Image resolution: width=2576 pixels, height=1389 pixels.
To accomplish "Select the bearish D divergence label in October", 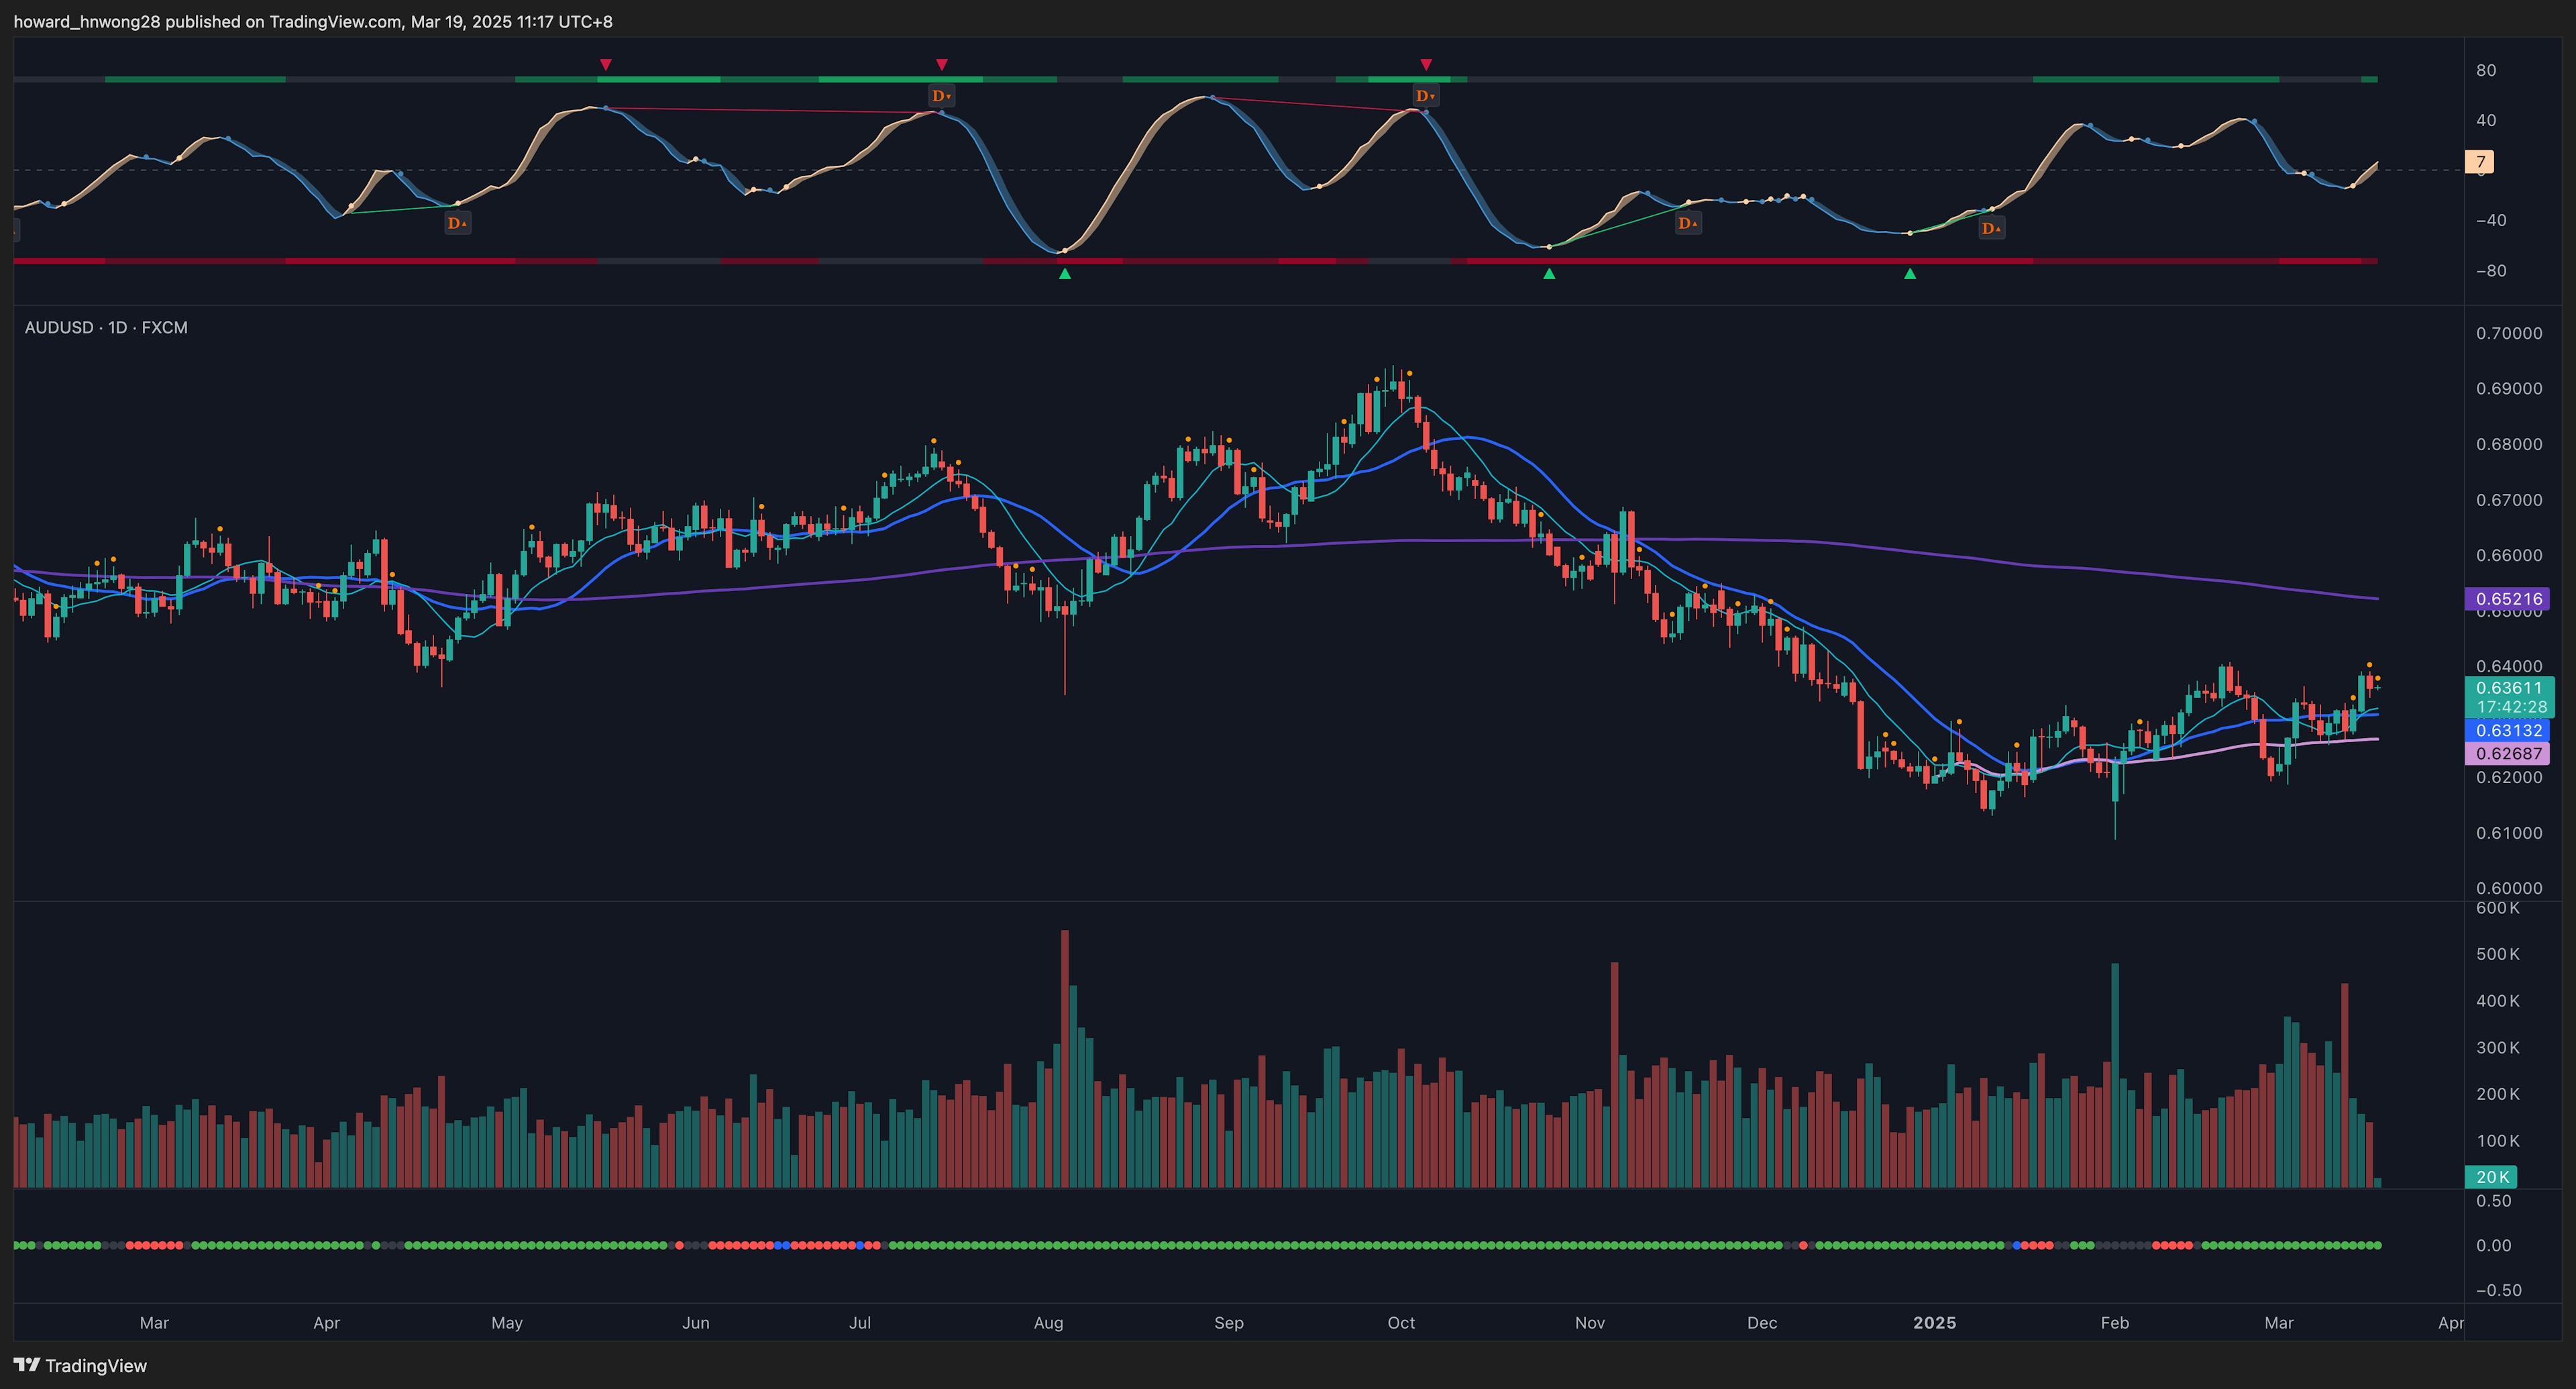I will pyautogui.click(x=1425, y=96).
